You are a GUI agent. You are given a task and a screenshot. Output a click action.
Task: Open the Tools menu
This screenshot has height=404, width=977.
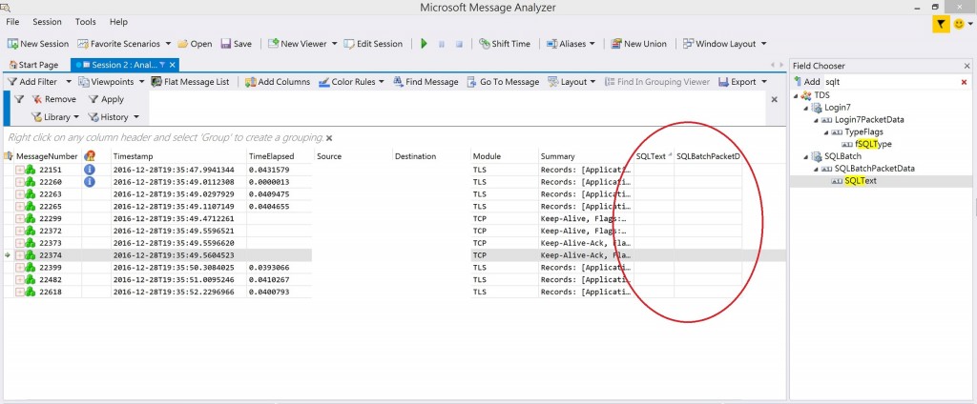(85, 22)
